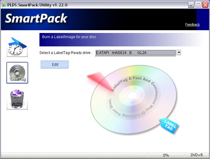Viewport: 210px width, 159px height.
Task: Expand the LabelTag-Ready drive dropdown arrow
Action: [x=179, y=52]
